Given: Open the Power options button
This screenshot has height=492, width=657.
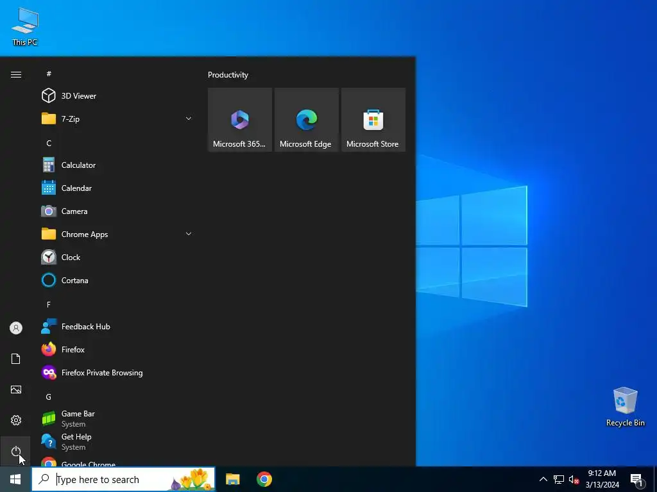Looking at the screenshot, I should coord(15,451).
